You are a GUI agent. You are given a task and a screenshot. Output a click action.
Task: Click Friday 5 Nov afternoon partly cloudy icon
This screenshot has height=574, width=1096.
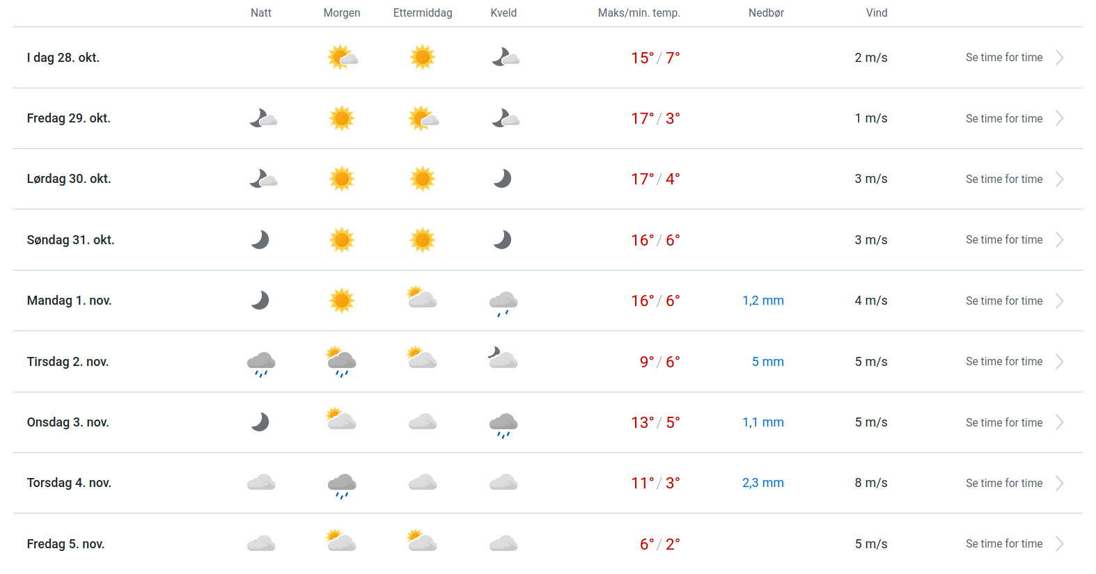pos(422,541)
